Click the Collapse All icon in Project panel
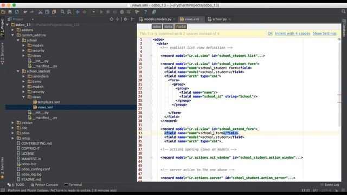The width and height of the screenshot is (347, 195). pyautogui.click(x=118, y=19)
